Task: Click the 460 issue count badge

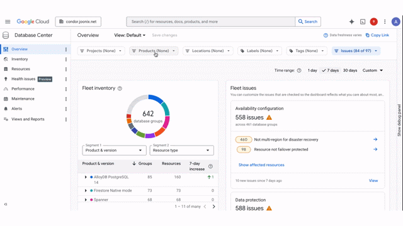Action: tap(244, 139)
